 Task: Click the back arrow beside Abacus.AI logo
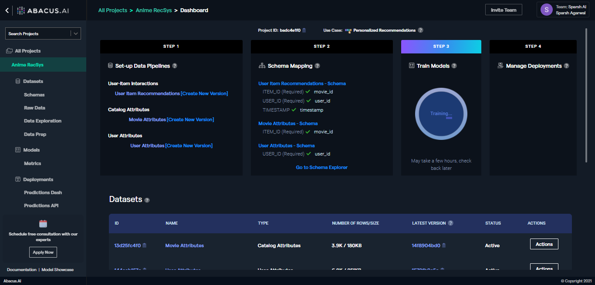coord(7,10)
